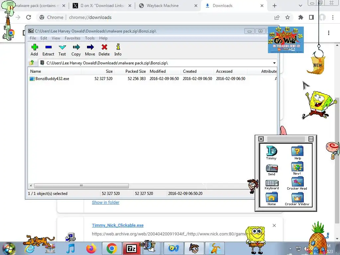Click the Home folder icon
Image resolution: width=340 pixels, height=255 pixels.
[272, 199]
